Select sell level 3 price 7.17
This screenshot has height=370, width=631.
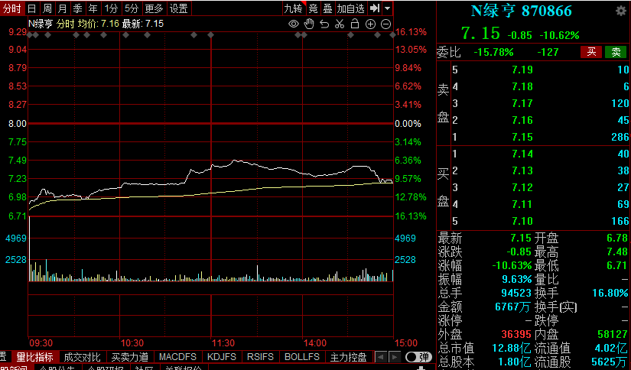click(x=522, y=104)
